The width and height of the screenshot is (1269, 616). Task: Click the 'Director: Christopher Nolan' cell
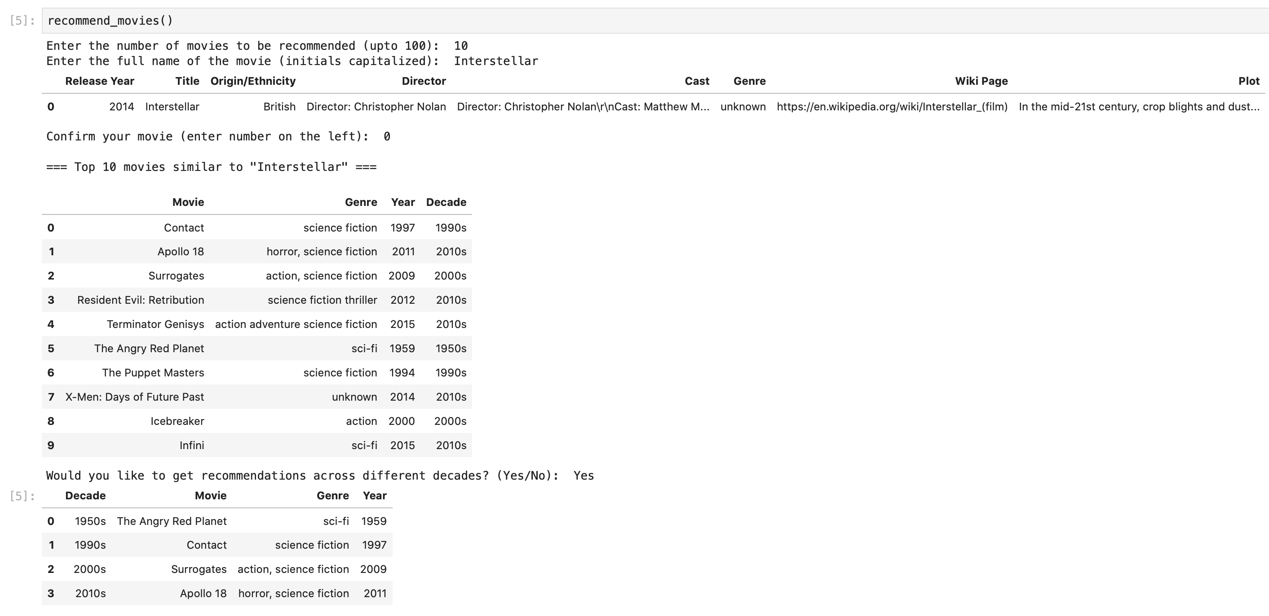[x=376, y=107]
